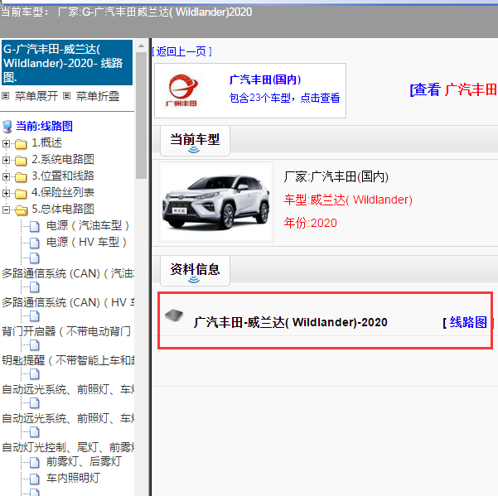Expand the 2.系统电路图 tree folder
The image size is (498, 496).
[6, 161]
